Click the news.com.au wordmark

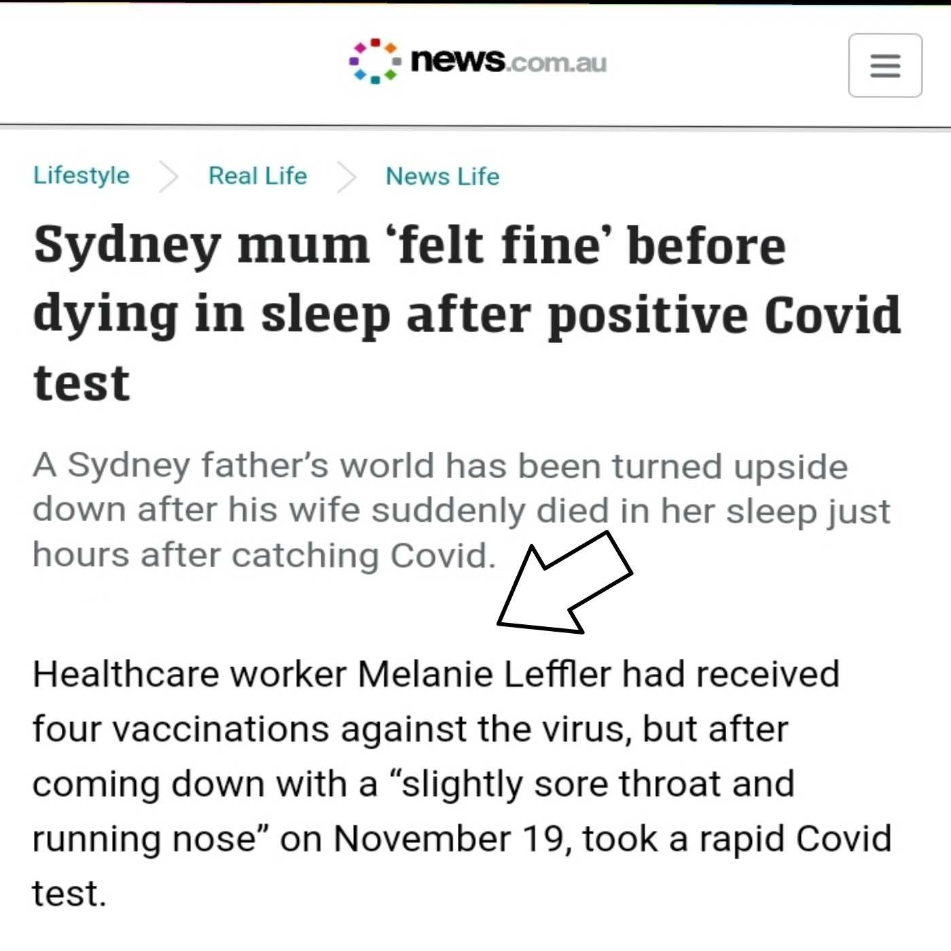pos(508,60)
